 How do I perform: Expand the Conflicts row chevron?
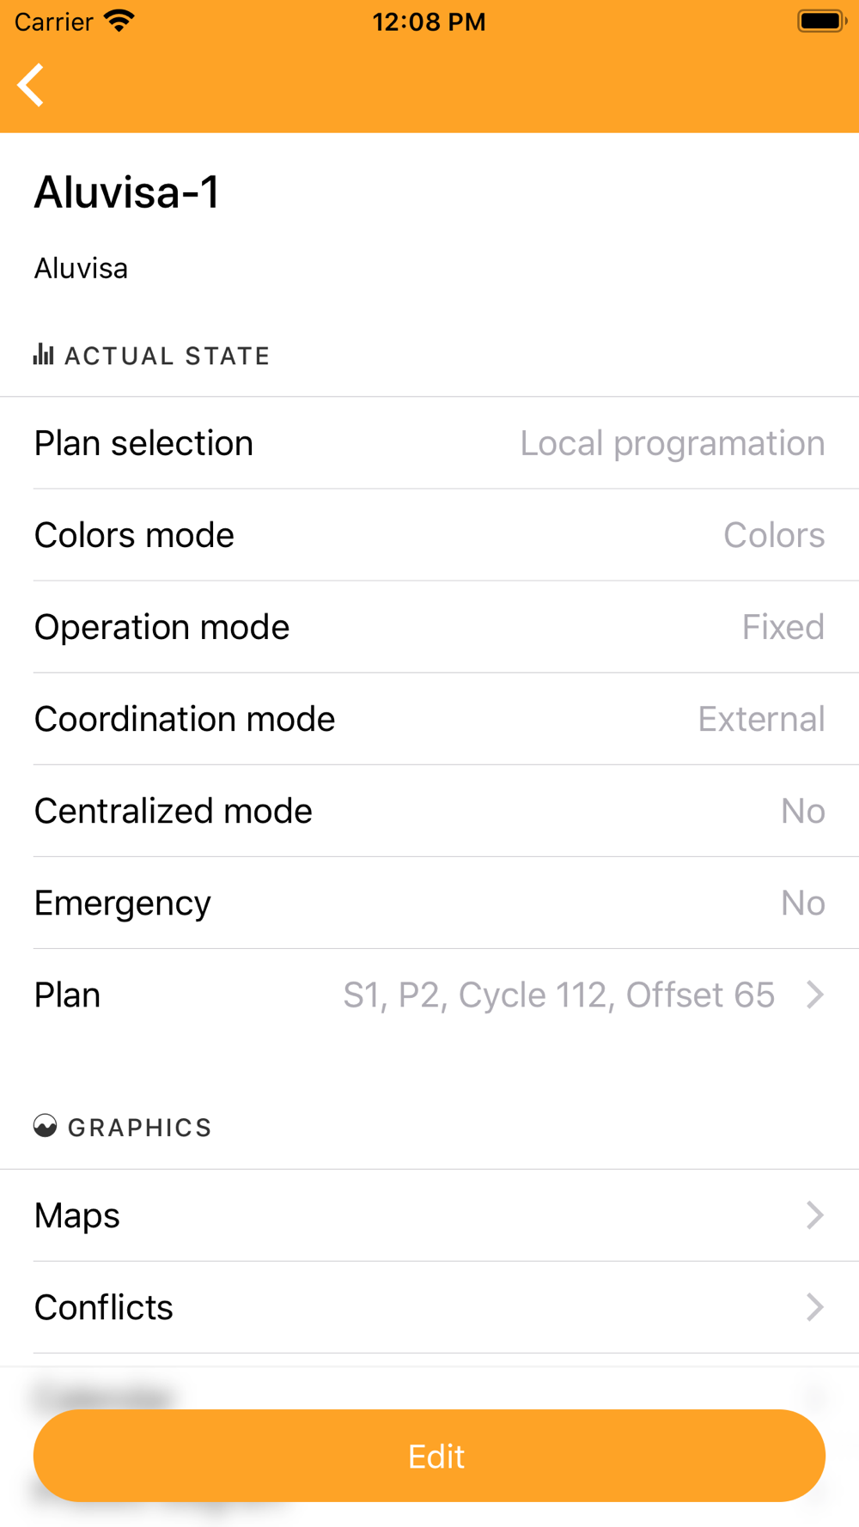[815, 1307]
